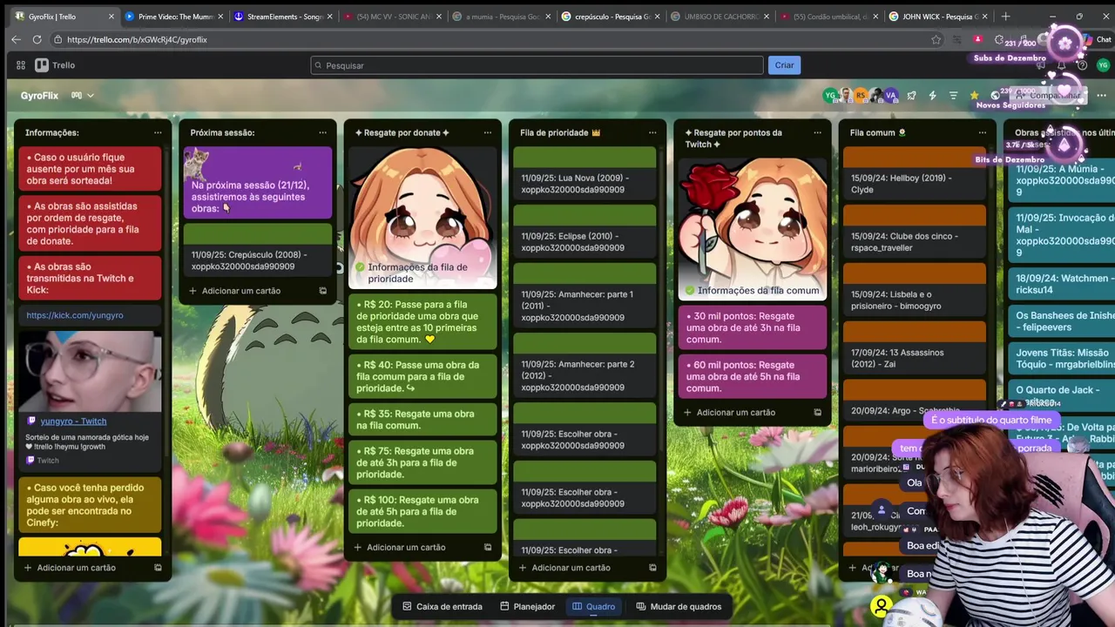Create from template icon in Resgate por donate list

[487, 548]
